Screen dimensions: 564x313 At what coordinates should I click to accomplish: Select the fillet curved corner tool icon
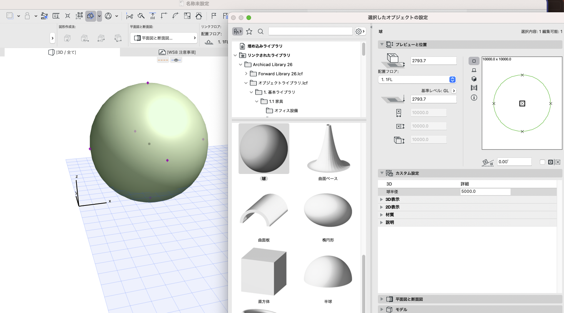coord(175,16)
